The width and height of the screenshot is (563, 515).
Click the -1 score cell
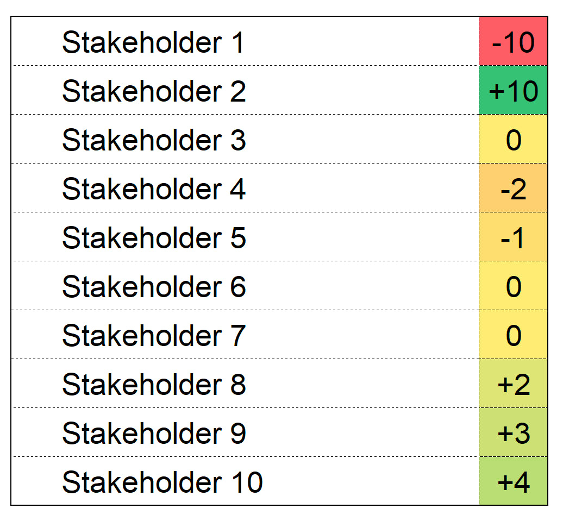(x=514, y=237)
